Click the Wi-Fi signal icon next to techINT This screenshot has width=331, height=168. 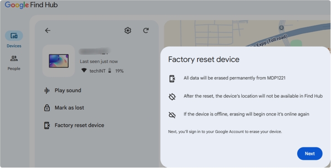[84, 70]
